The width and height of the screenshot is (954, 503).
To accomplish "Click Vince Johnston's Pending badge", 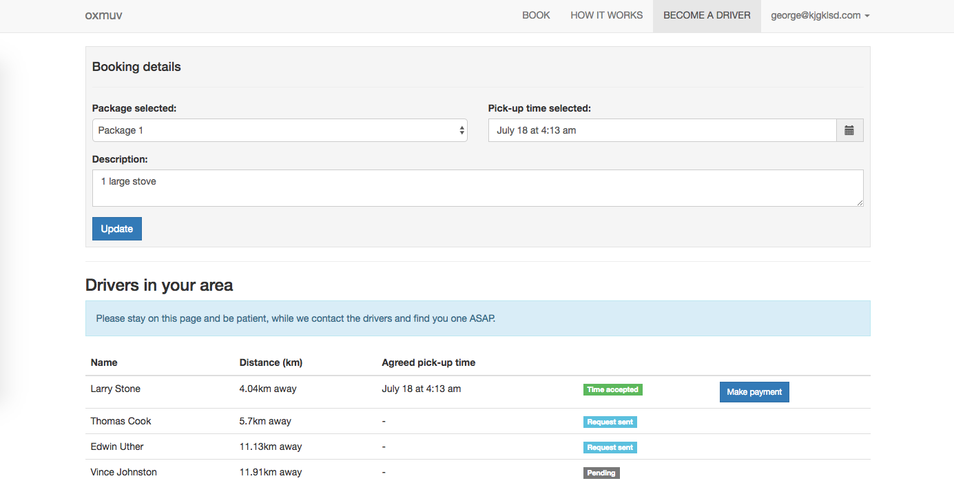I will coord(601,473).
